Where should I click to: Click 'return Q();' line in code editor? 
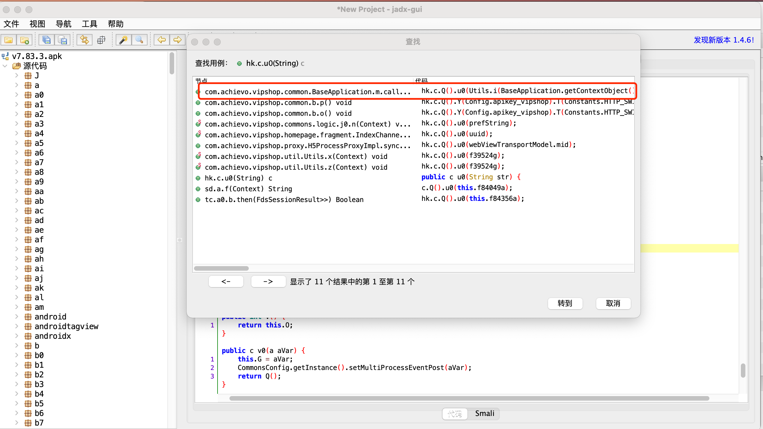click(x=259, y=376)
